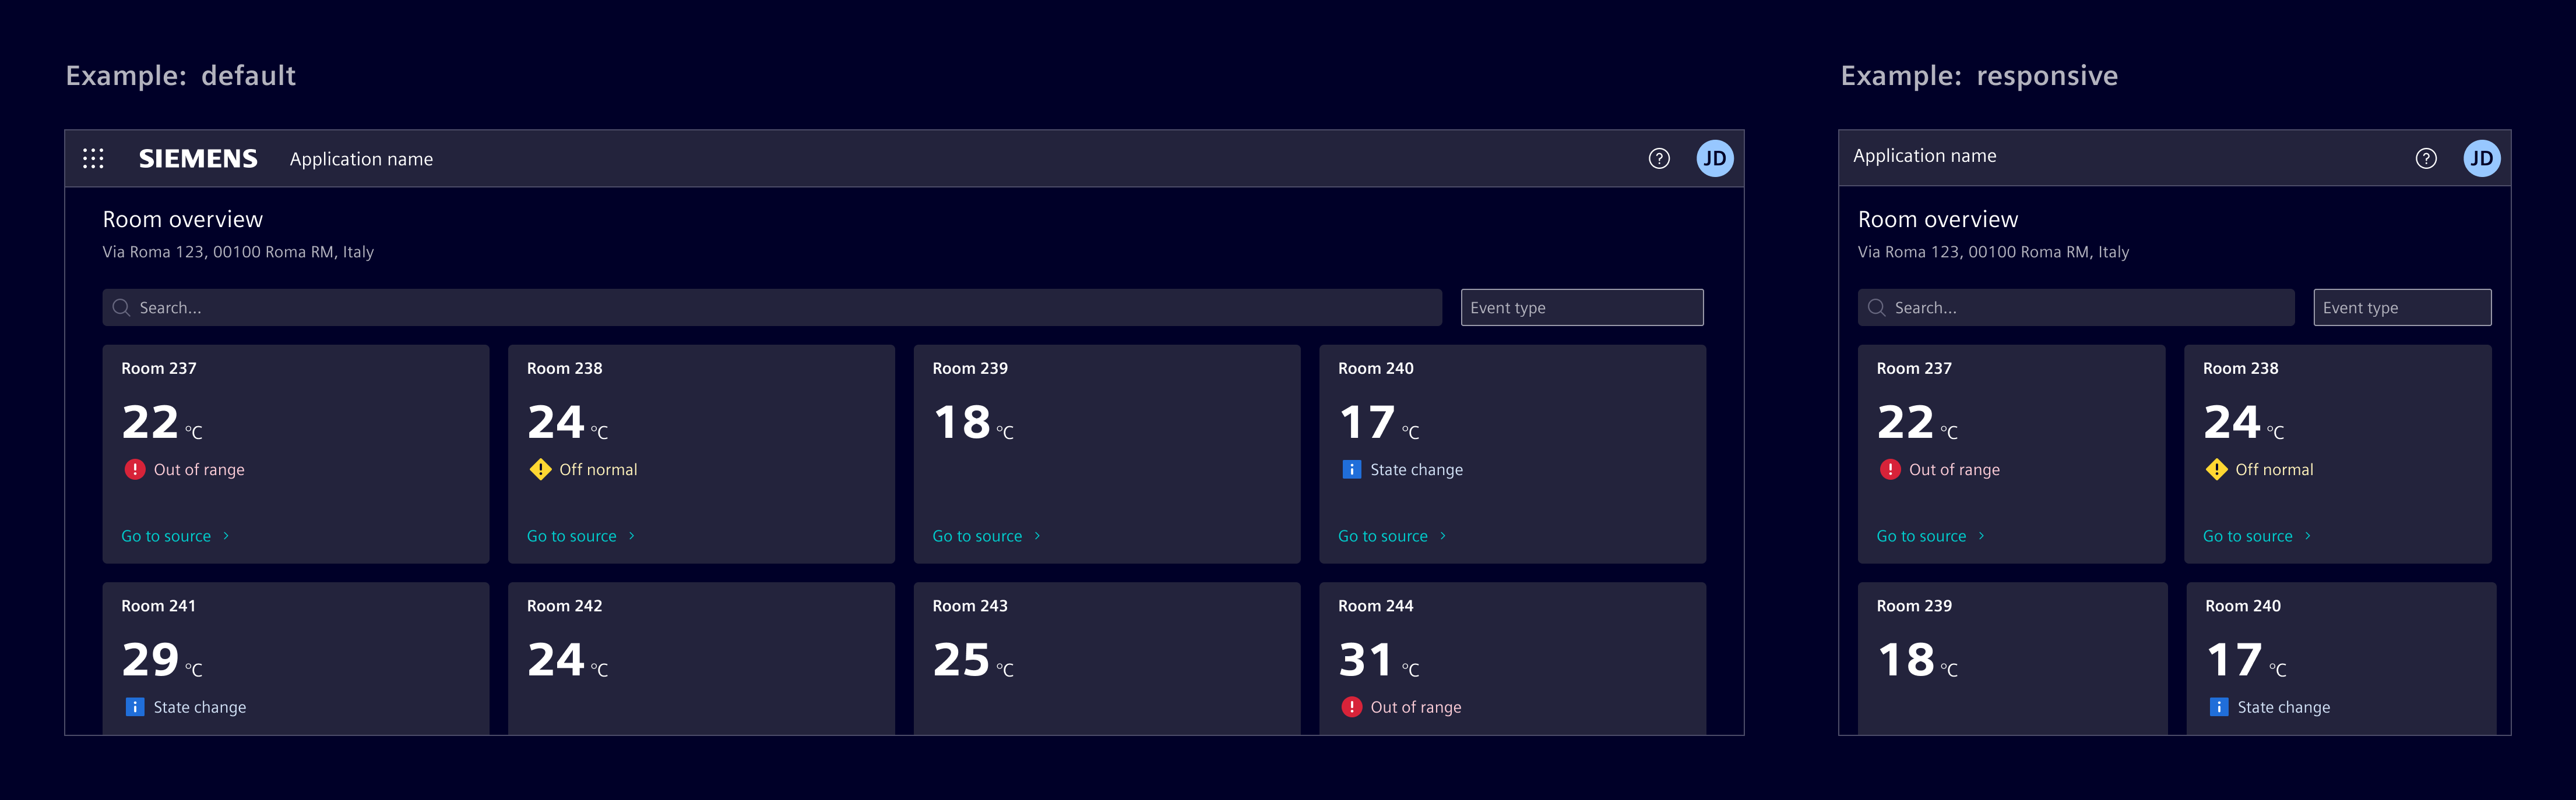Open the JD user avatar menu
The width and height of the screenshot is (2576, 800).
click(x=1715, y=158)
